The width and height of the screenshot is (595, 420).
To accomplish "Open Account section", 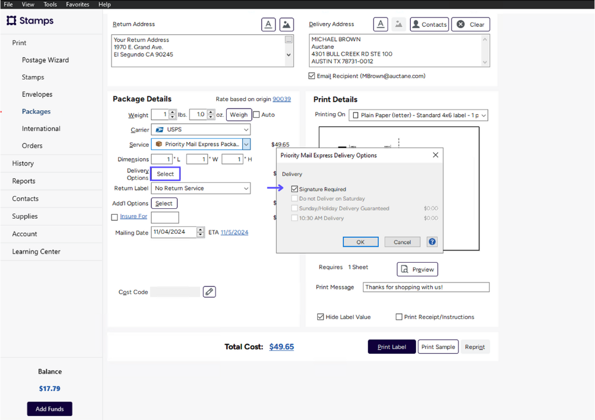I will point(24,234).
